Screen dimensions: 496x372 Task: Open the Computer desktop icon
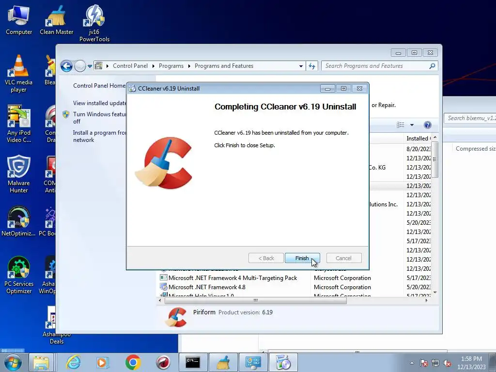[x=19, y=20]
